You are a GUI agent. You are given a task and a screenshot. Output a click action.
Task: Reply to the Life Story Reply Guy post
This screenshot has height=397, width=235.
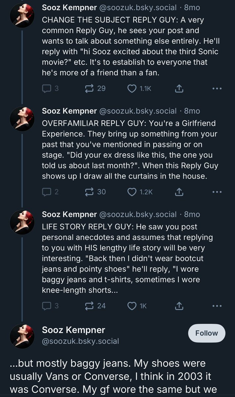(x=46, y=306)
